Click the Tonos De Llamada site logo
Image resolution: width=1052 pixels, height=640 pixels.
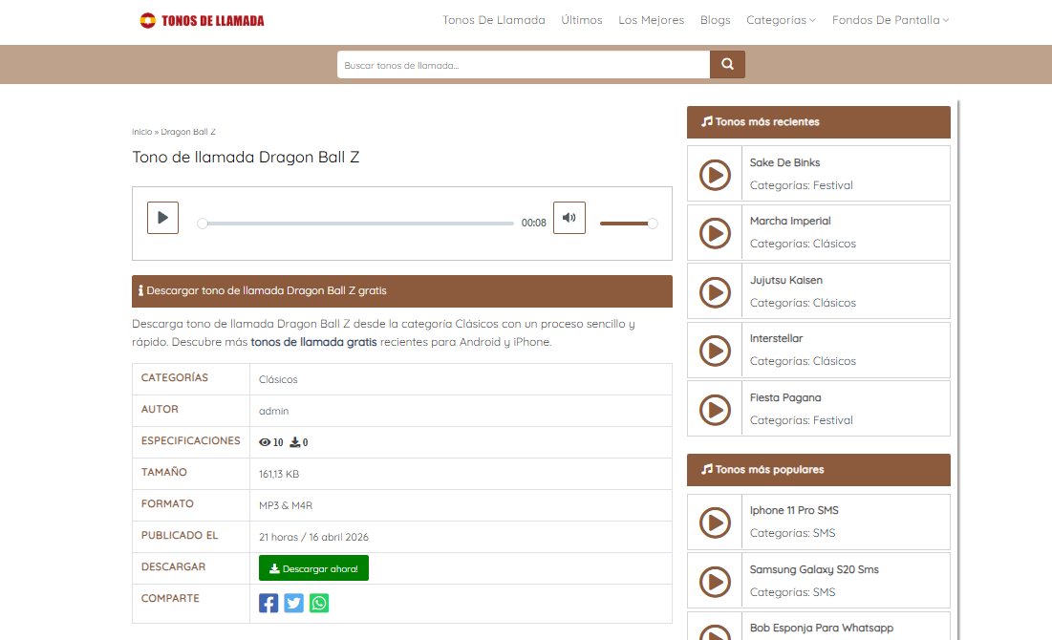[202, 21]
